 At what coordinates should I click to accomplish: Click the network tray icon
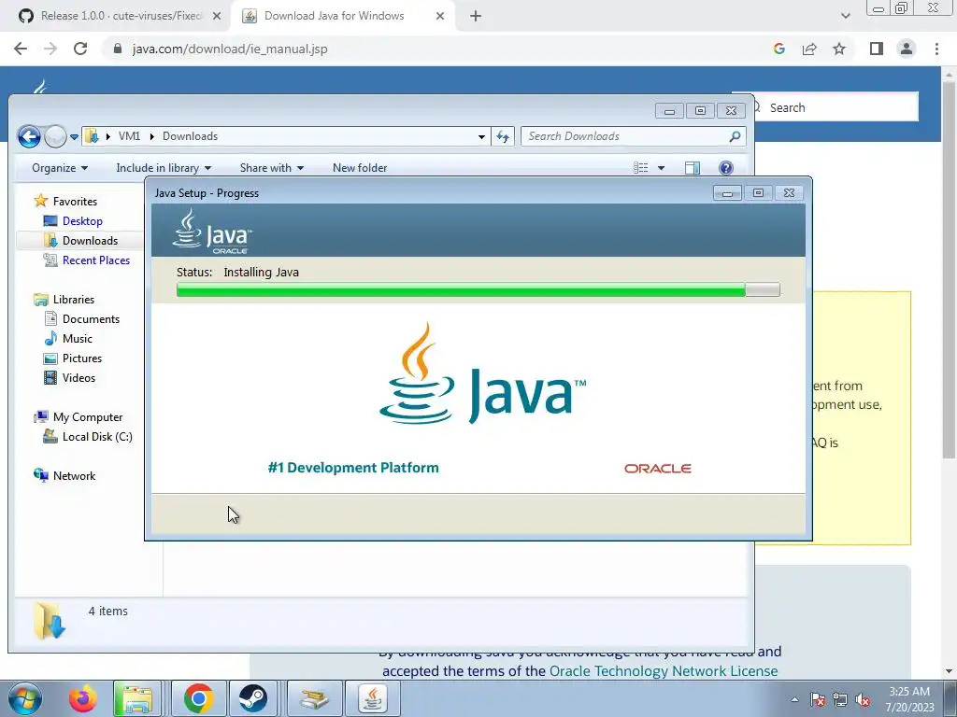pos(840,699)
